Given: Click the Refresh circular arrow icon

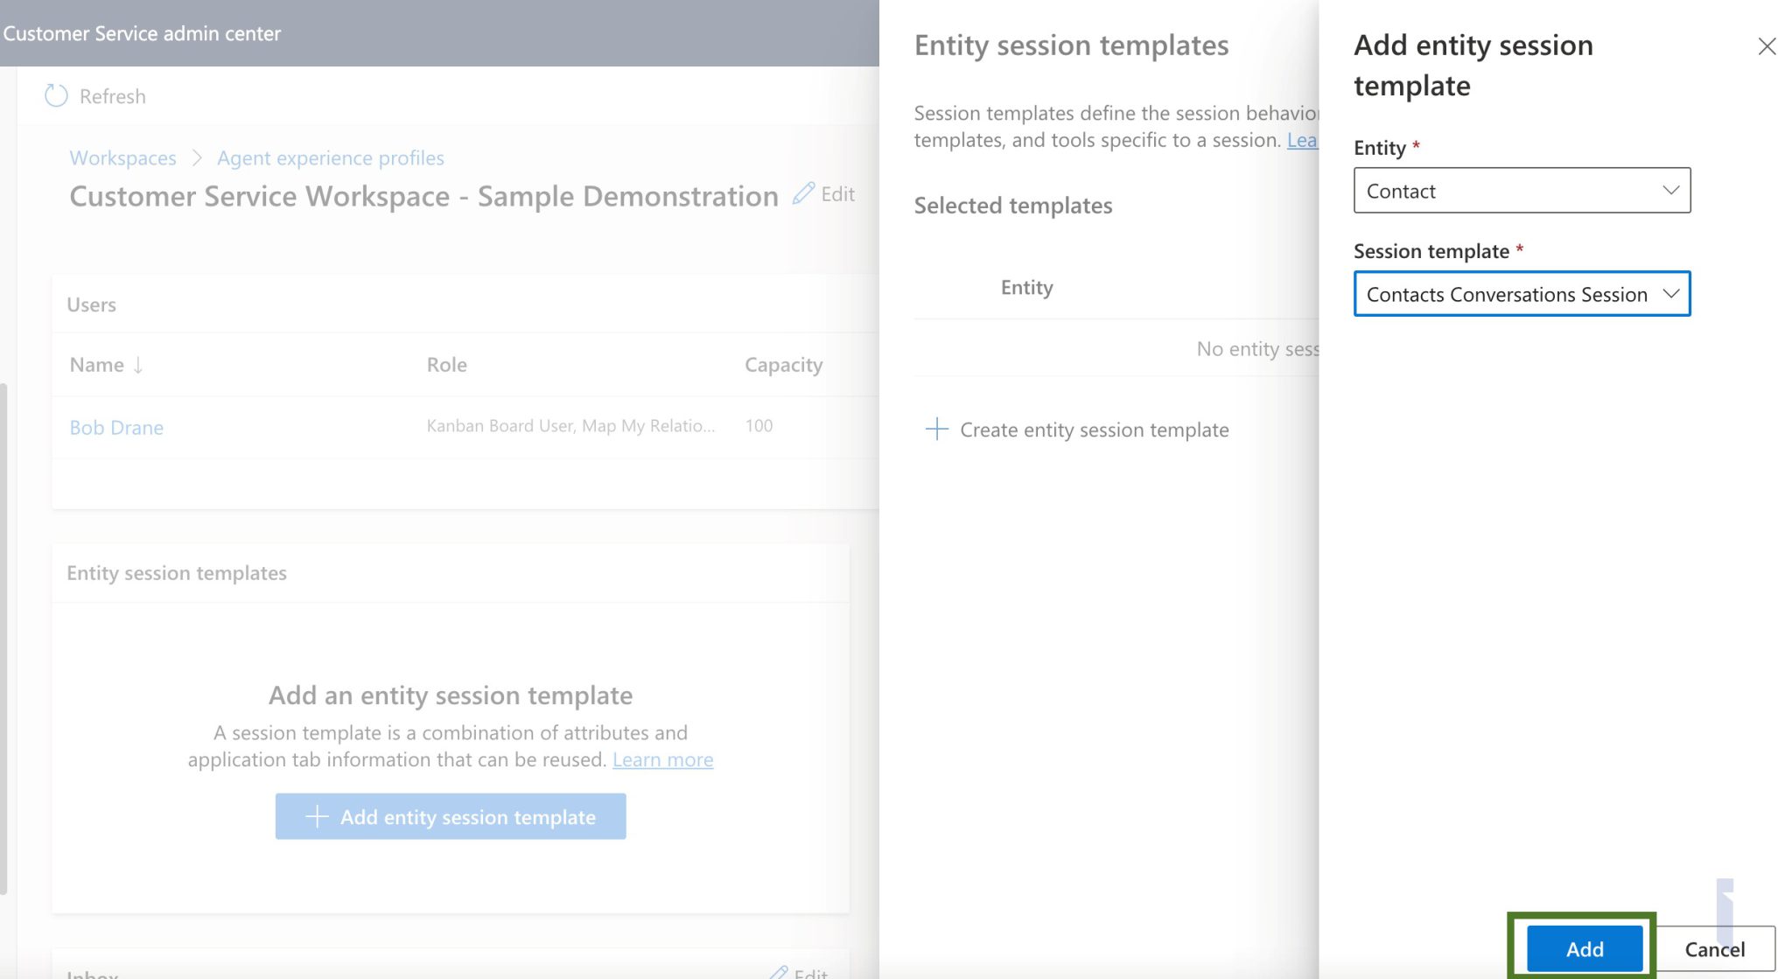Looking at the screenshot, I should (x=56, y=95).
